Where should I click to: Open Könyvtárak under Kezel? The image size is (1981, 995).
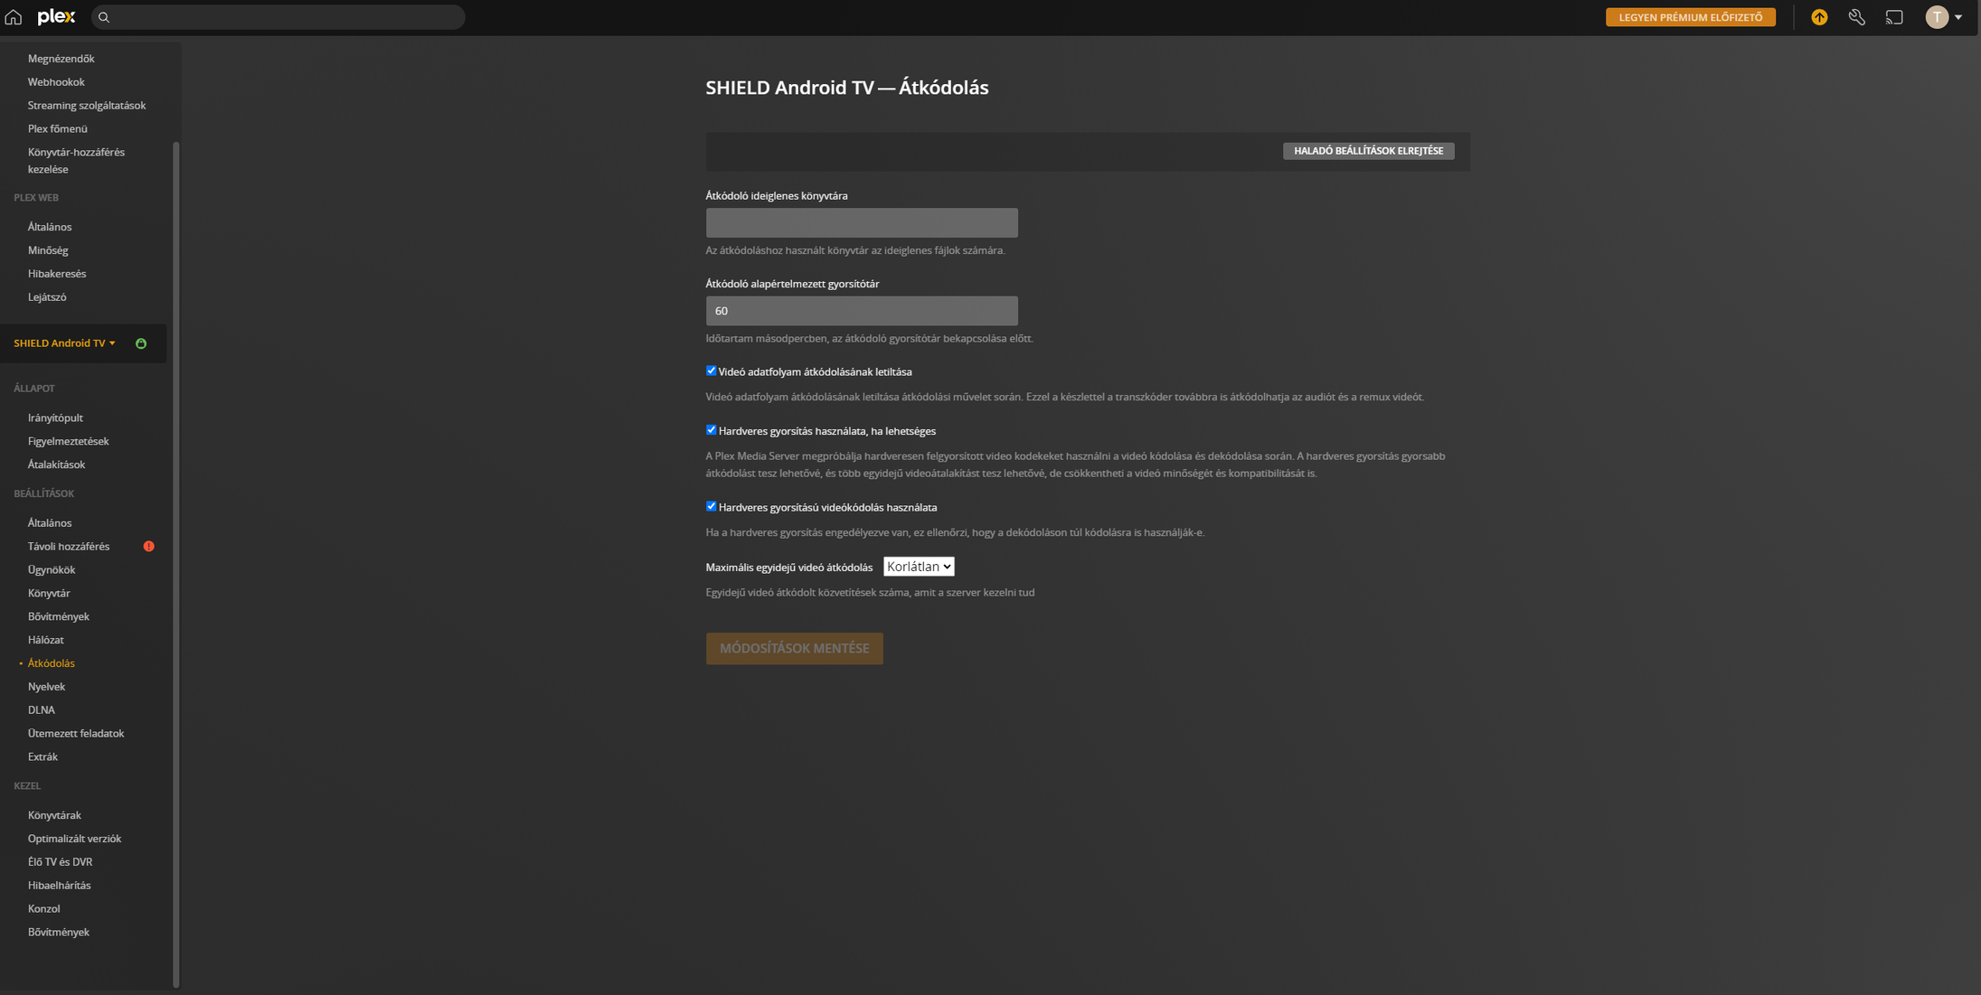click(x=54, y=816)
